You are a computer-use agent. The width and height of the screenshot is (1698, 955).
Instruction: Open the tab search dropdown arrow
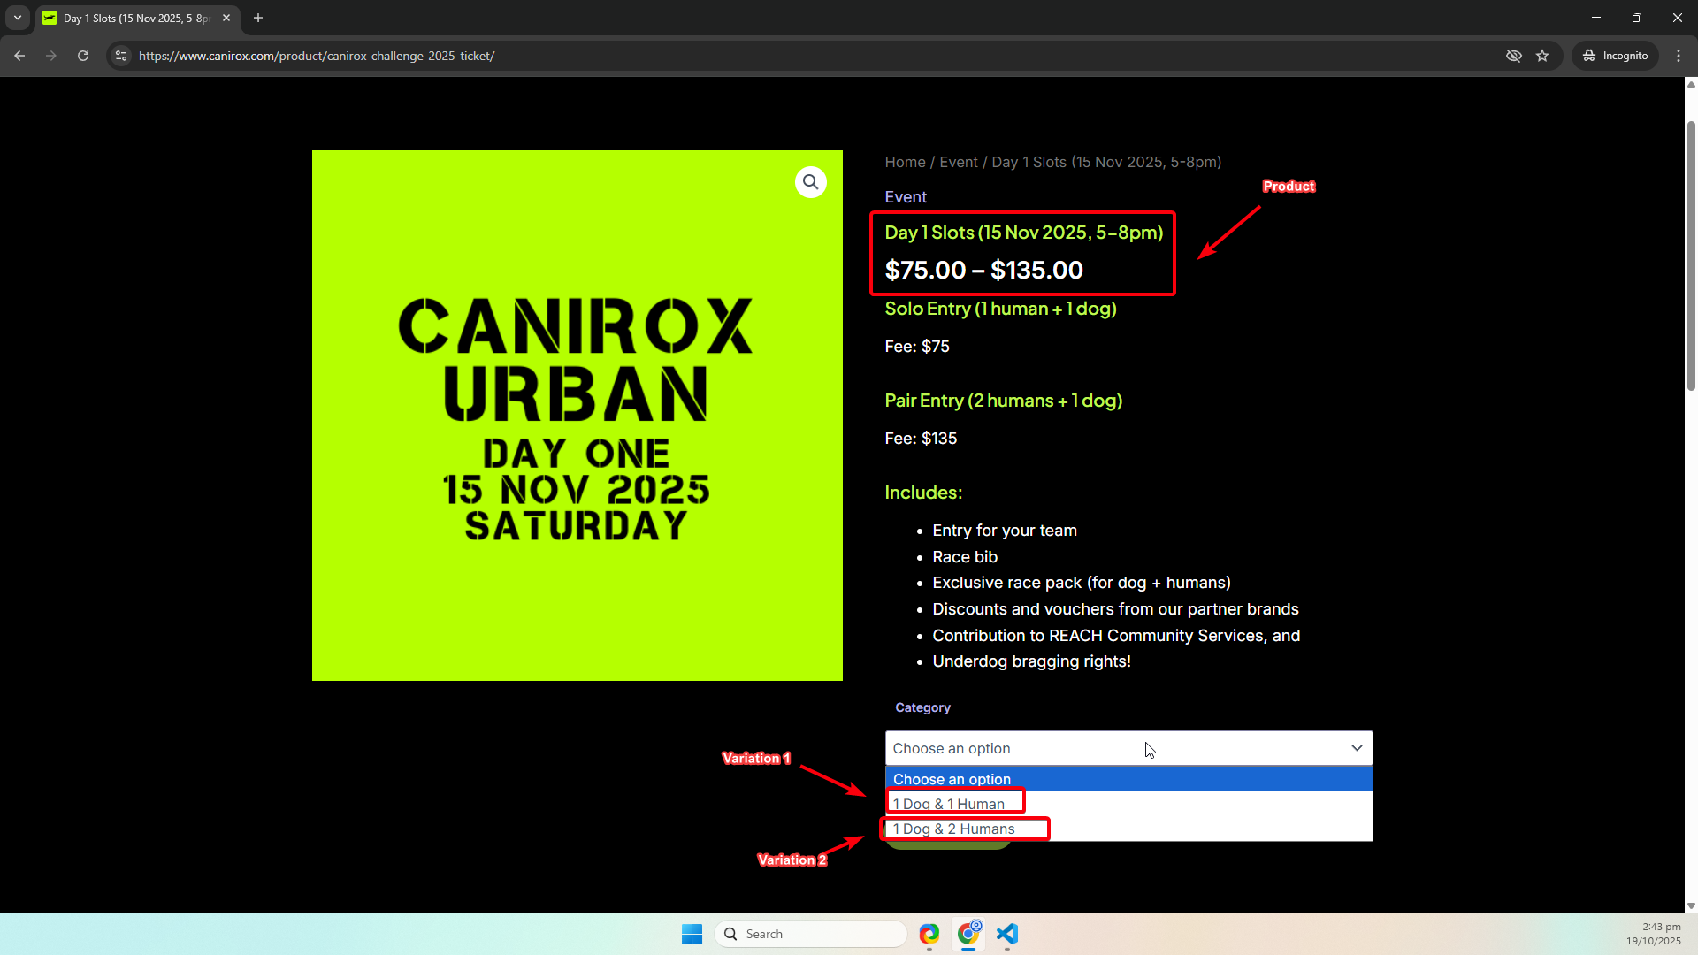17,18
